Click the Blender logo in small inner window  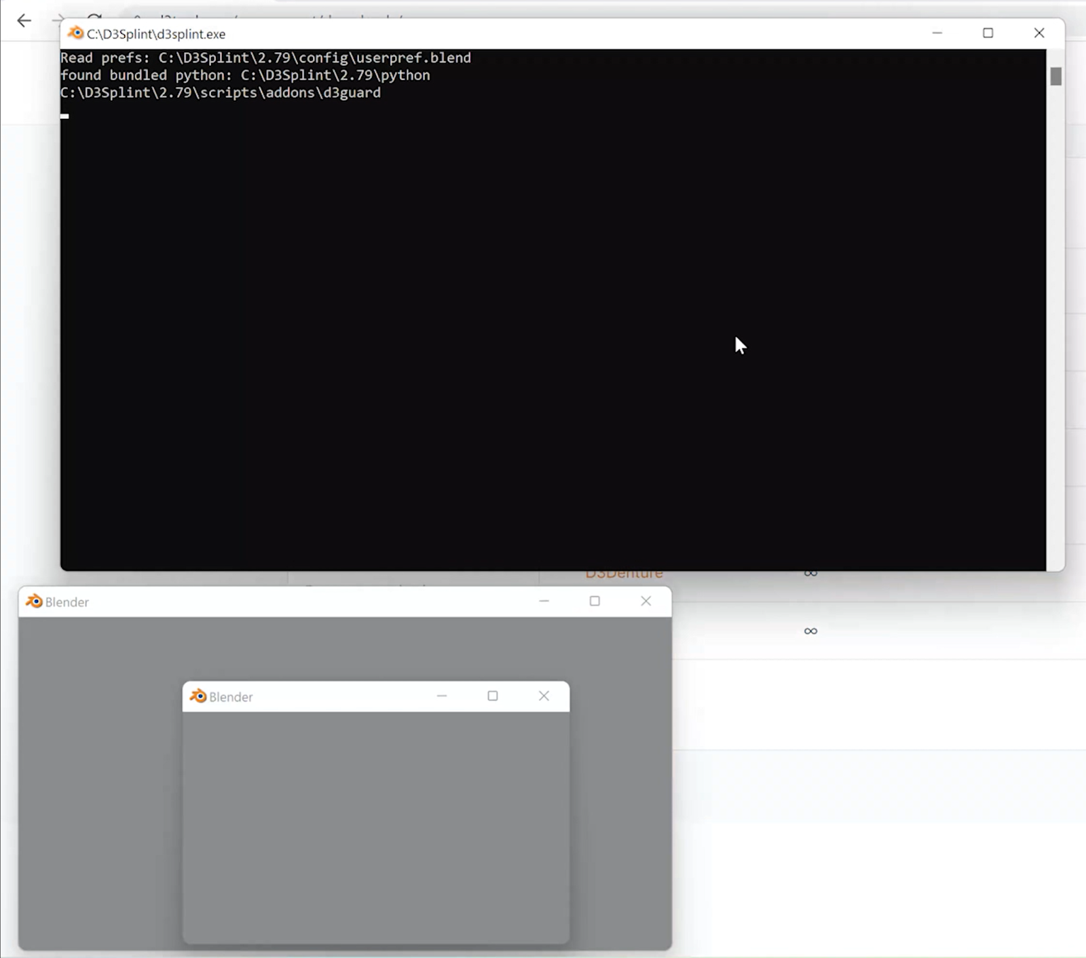pos(198,697)
